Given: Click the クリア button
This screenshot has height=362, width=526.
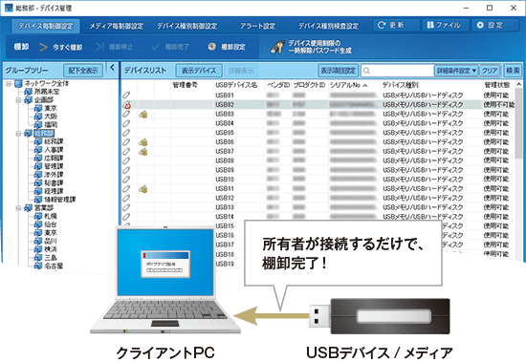Looking at the screenshot, I should (490, 71).
